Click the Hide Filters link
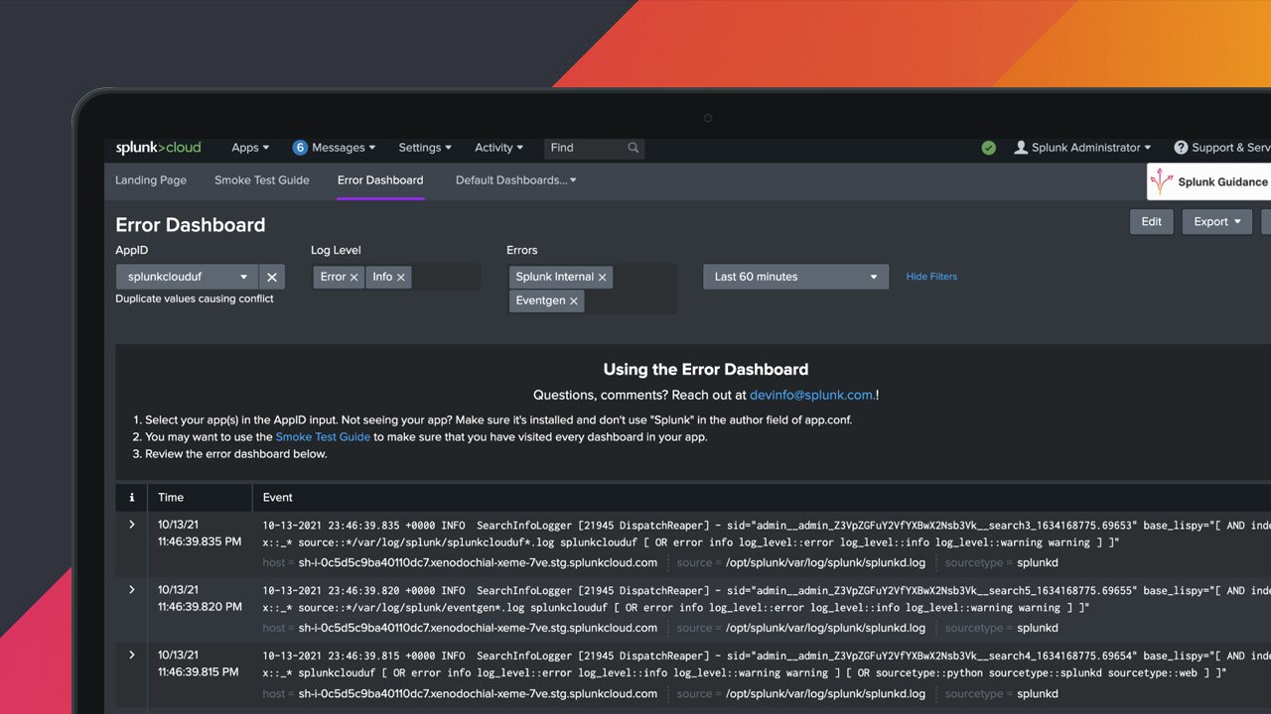 coord(931,277)
